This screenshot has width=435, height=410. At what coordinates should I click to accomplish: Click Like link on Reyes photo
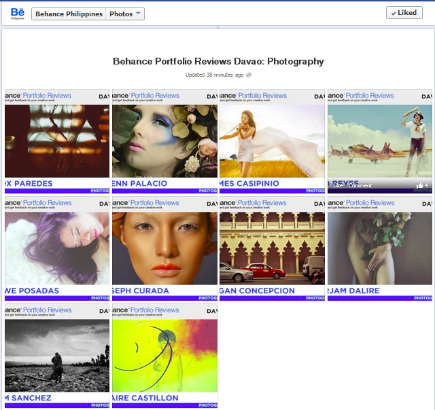[336, 185]
